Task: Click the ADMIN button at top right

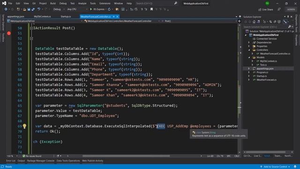Action: click(x=291, y=9)
